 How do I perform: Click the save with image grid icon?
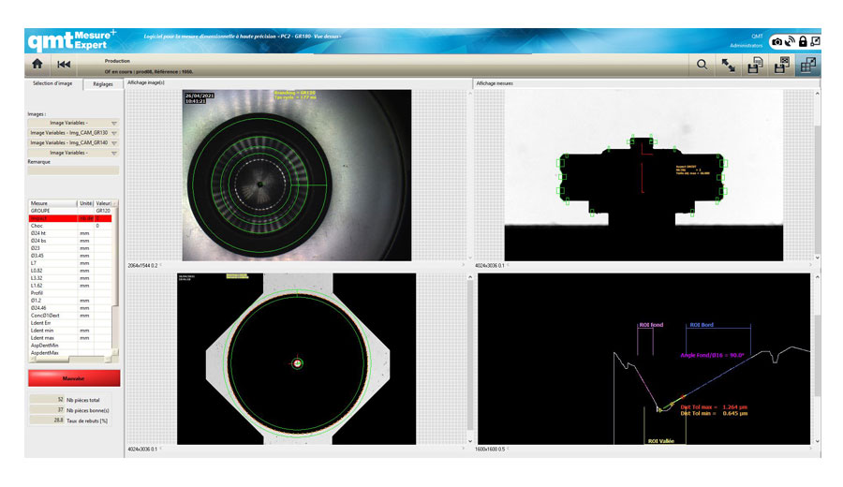point(779,65)
